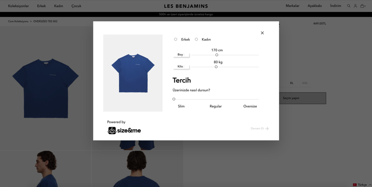
Task: Click the Core Koleksiyonu breadcrumb link
Action: point(18,21)
